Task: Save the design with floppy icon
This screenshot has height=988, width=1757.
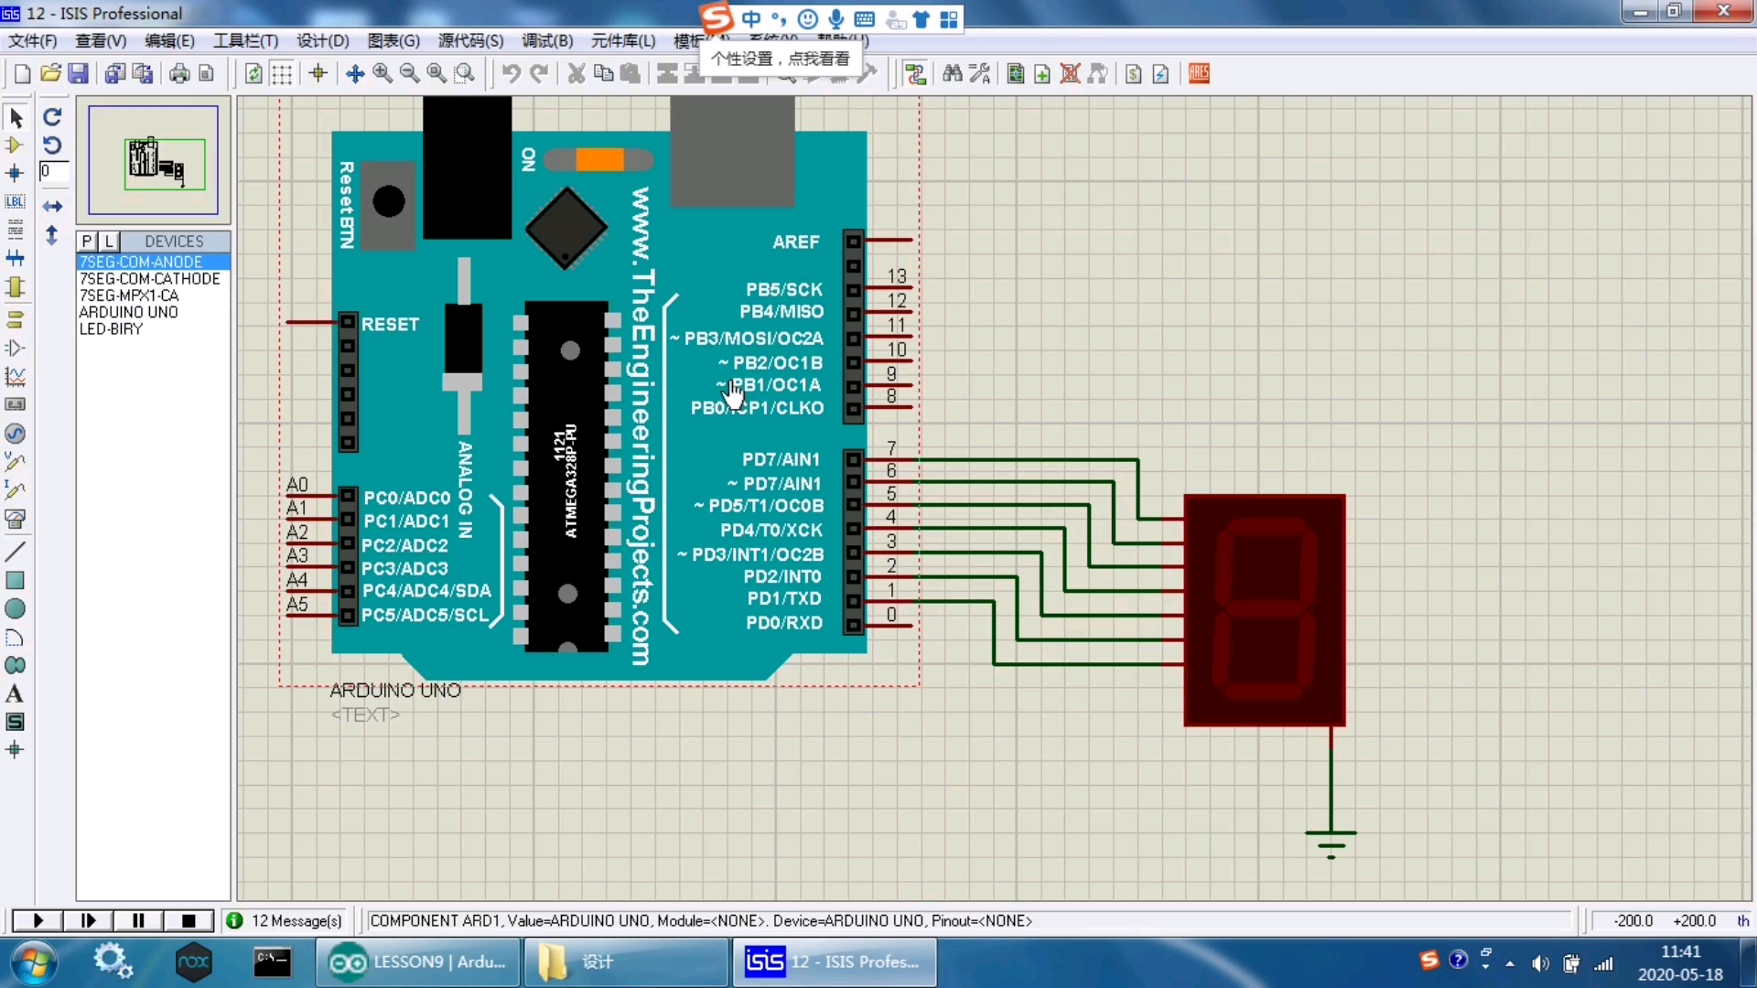Action: click(79, 74)
